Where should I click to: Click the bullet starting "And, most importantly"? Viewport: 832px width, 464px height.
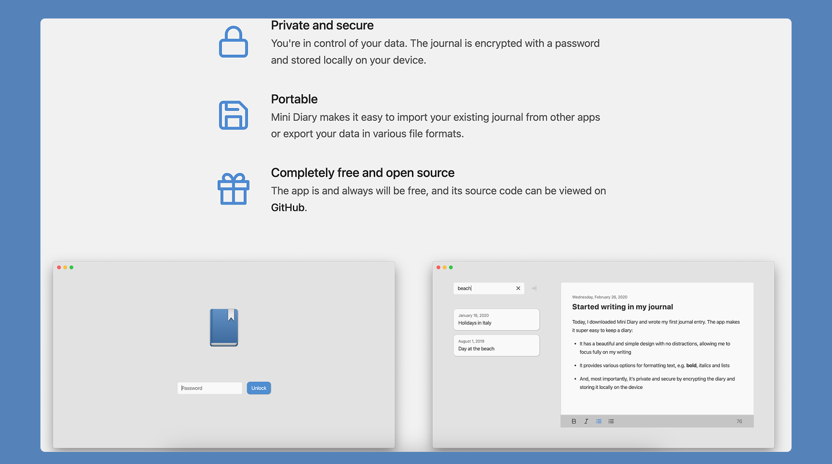coord(657,383)
